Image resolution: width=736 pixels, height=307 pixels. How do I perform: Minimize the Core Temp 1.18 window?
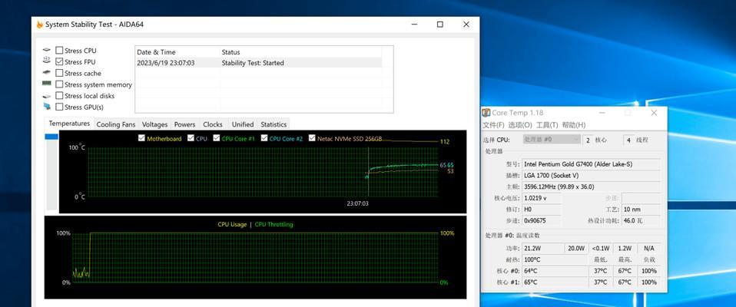[602, 113]
